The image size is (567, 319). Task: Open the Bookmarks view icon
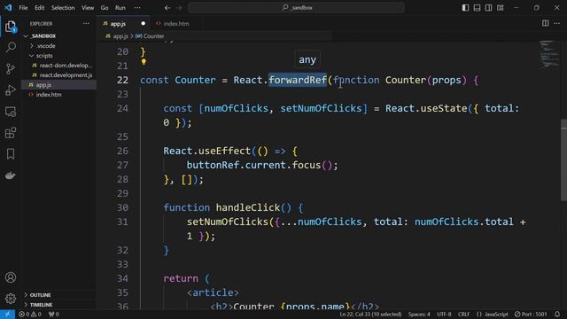click(11, 154)
